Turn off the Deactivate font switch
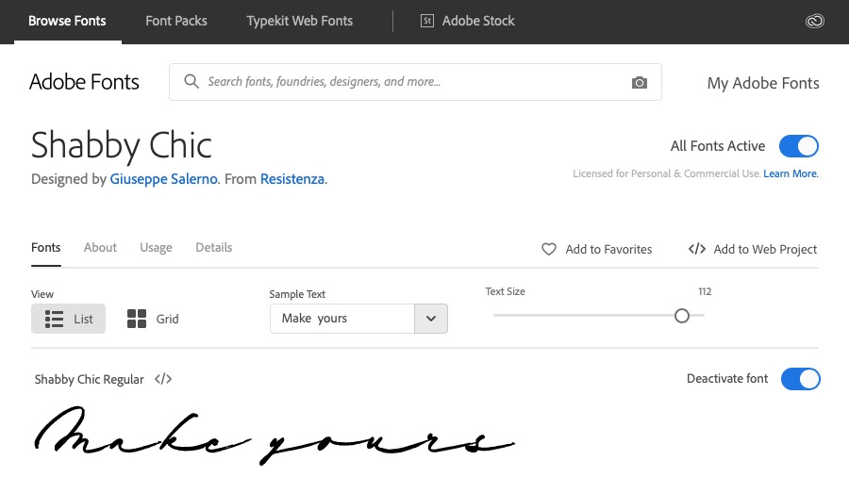This screenshot has width=849, height=477. 800,379
